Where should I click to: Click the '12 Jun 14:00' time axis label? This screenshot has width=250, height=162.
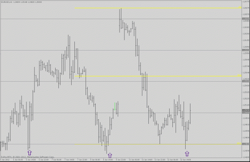185,160
